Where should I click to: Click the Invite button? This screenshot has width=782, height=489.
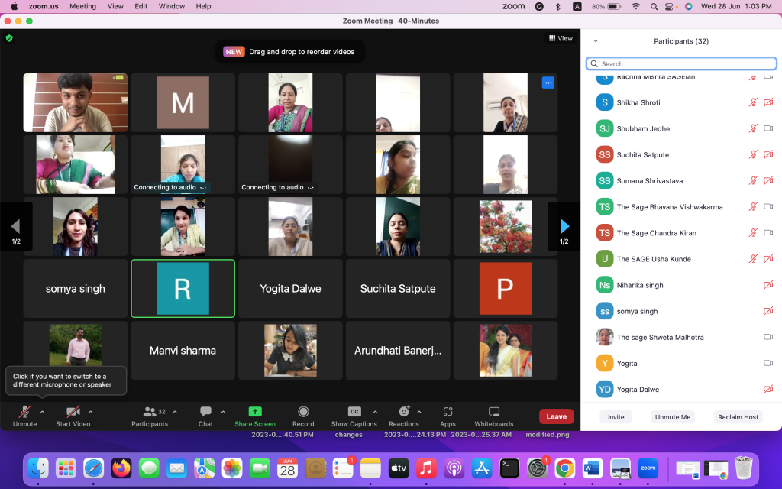point(616,417)
